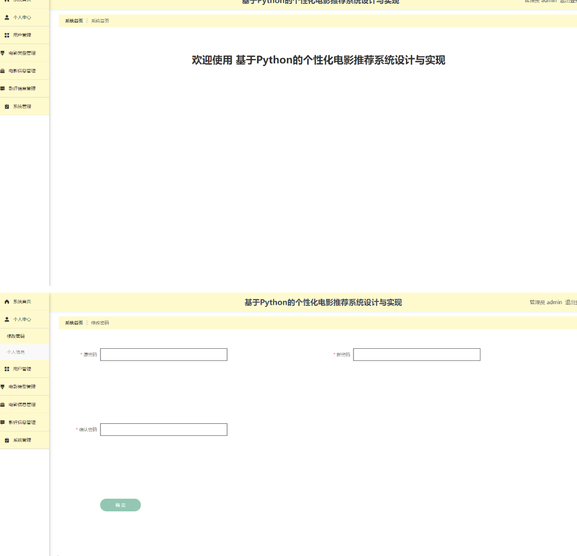Viewport: 577px width, 556px height.
Task: Click the 原密码 field label
Action: click(x=90, y=355)
